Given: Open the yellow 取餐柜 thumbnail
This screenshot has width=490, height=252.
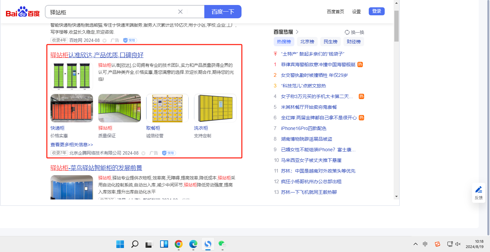Looking at the screenshot, I should point(167,108).
